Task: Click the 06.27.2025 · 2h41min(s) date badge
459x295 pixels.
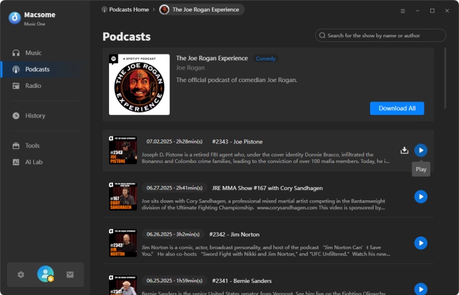Action: coord(174,188)
